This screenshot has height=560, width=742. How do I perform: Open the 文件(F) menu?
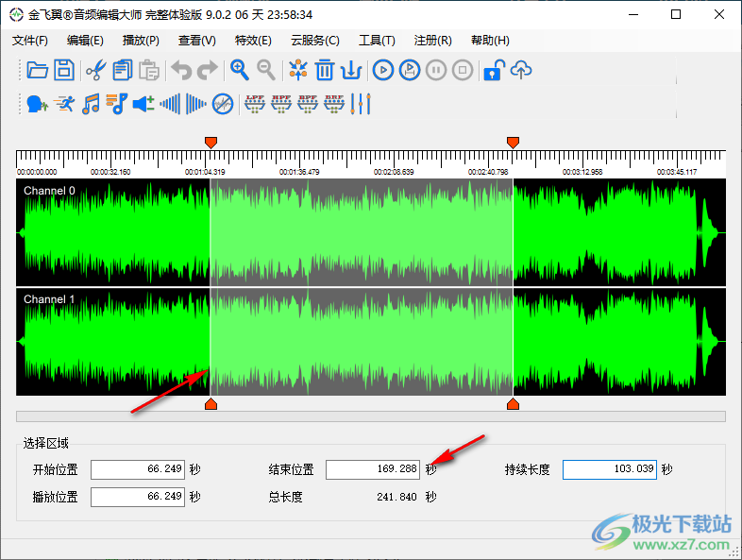30,41
